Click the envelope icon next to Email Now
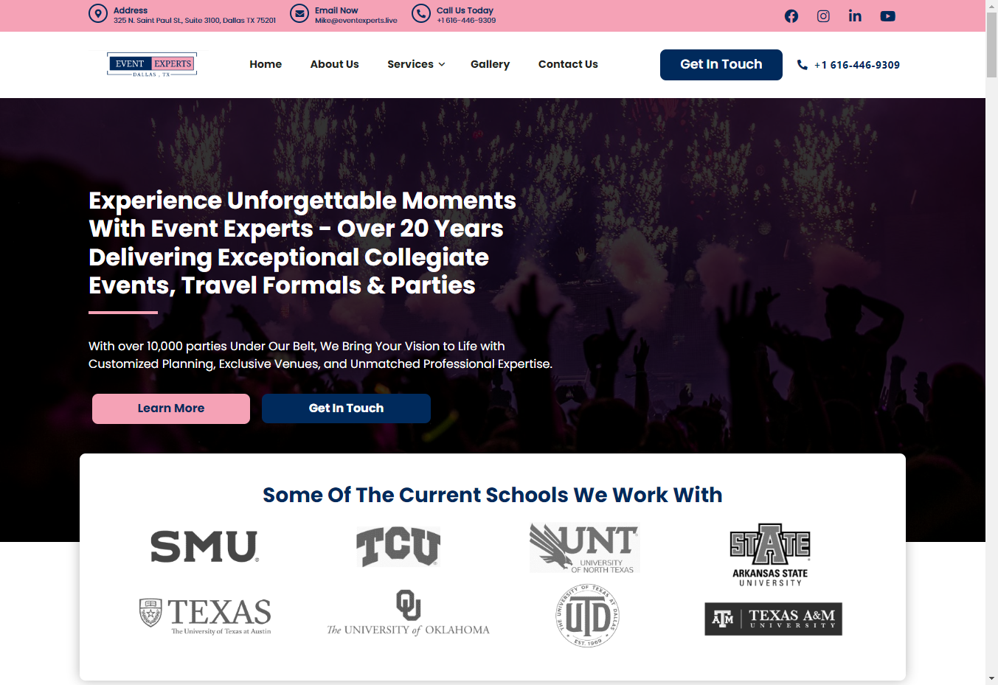This screenshot has width=998, height=685. click(x=299, y=13)
